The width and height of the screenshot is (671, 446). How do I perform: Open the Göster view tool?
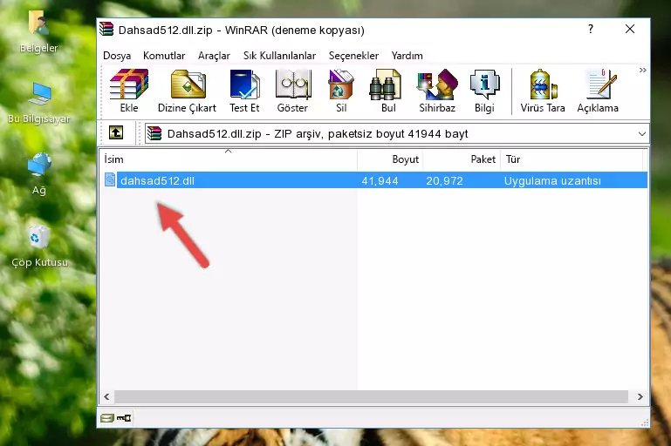[x=292, y=91]
